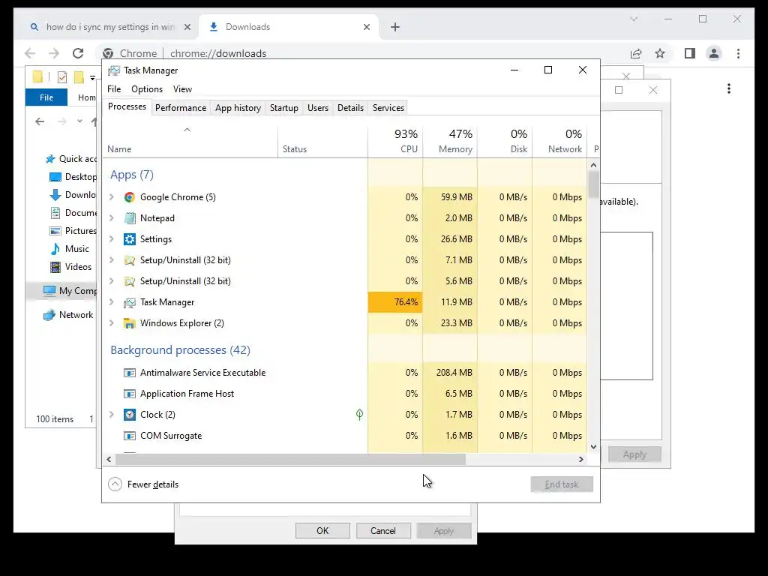
Task: Expand the Notepad process row
Action: (x=112, y=218)
